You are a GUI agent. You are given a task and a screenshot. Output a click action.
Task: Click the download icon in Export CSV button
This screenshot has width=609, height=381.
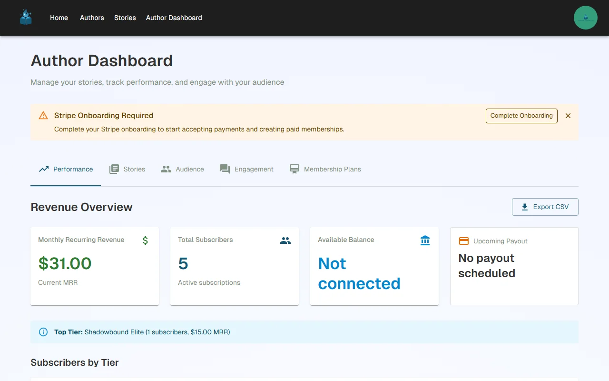point(525,207)
